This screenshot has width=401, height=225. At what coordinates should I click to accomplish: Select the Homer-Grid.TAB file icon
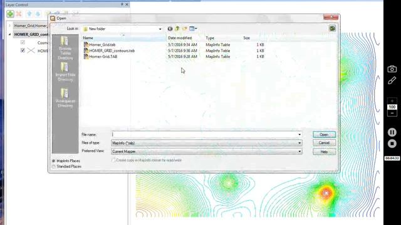[86, 56]
